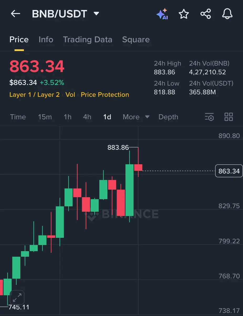
Task: Switch to the Info tab
Action: click(x=46, y=39)
